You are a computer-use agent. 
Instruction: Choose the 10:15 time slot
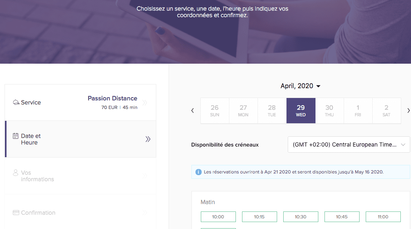pyautogui.click(x=259, y=217)
